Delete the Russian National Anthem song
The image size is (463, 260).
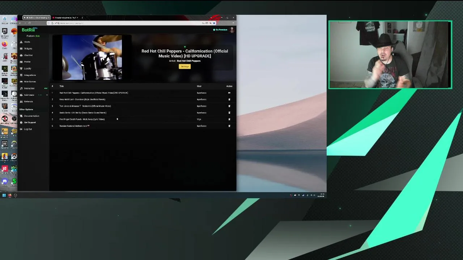click(229, 126)
